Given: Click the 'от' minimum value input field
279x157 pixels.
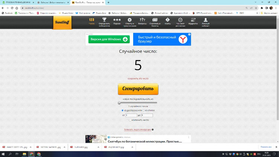Looking at the screenshot, I should pyautogui.click(x=131, y=115).
